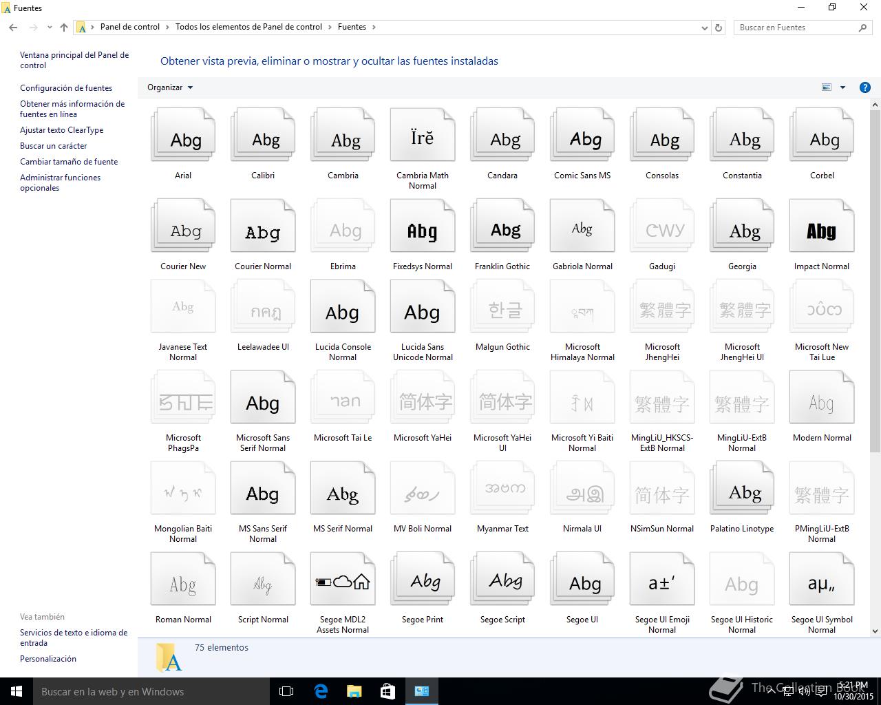881x705 pixels.
Task: Open Ajustar texto ClearType link
Action: click(62, 130)
